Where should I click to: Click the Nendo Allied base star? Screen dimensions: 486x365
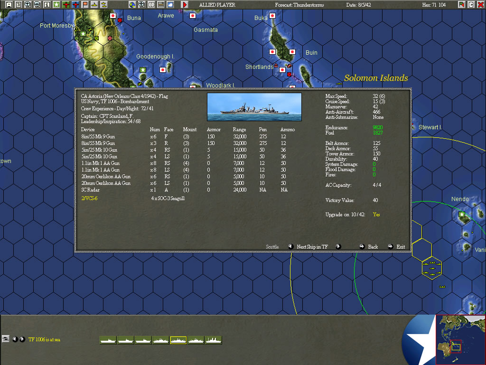tap(461, 214)
